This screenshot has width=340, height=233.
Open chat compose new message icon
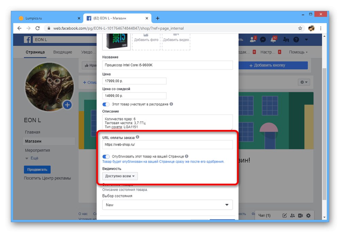[285, 215]
